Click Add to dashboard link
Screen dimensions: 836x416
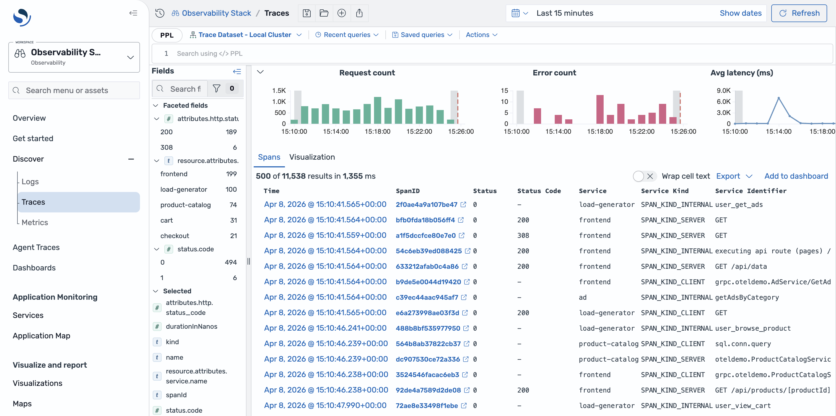point(796,176)
